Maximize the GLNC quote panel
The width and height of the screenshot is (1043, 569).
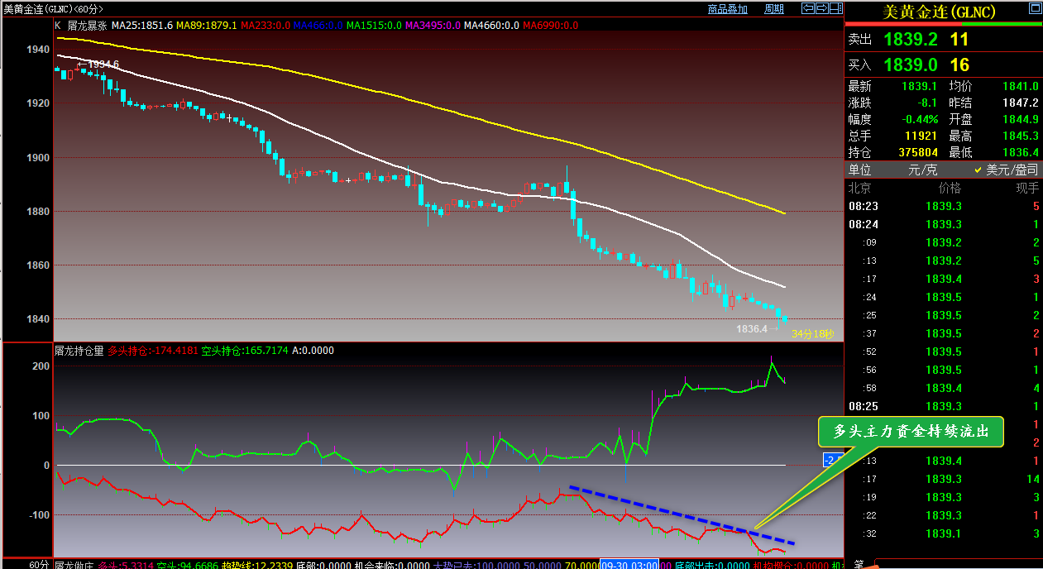point(1034,8)
